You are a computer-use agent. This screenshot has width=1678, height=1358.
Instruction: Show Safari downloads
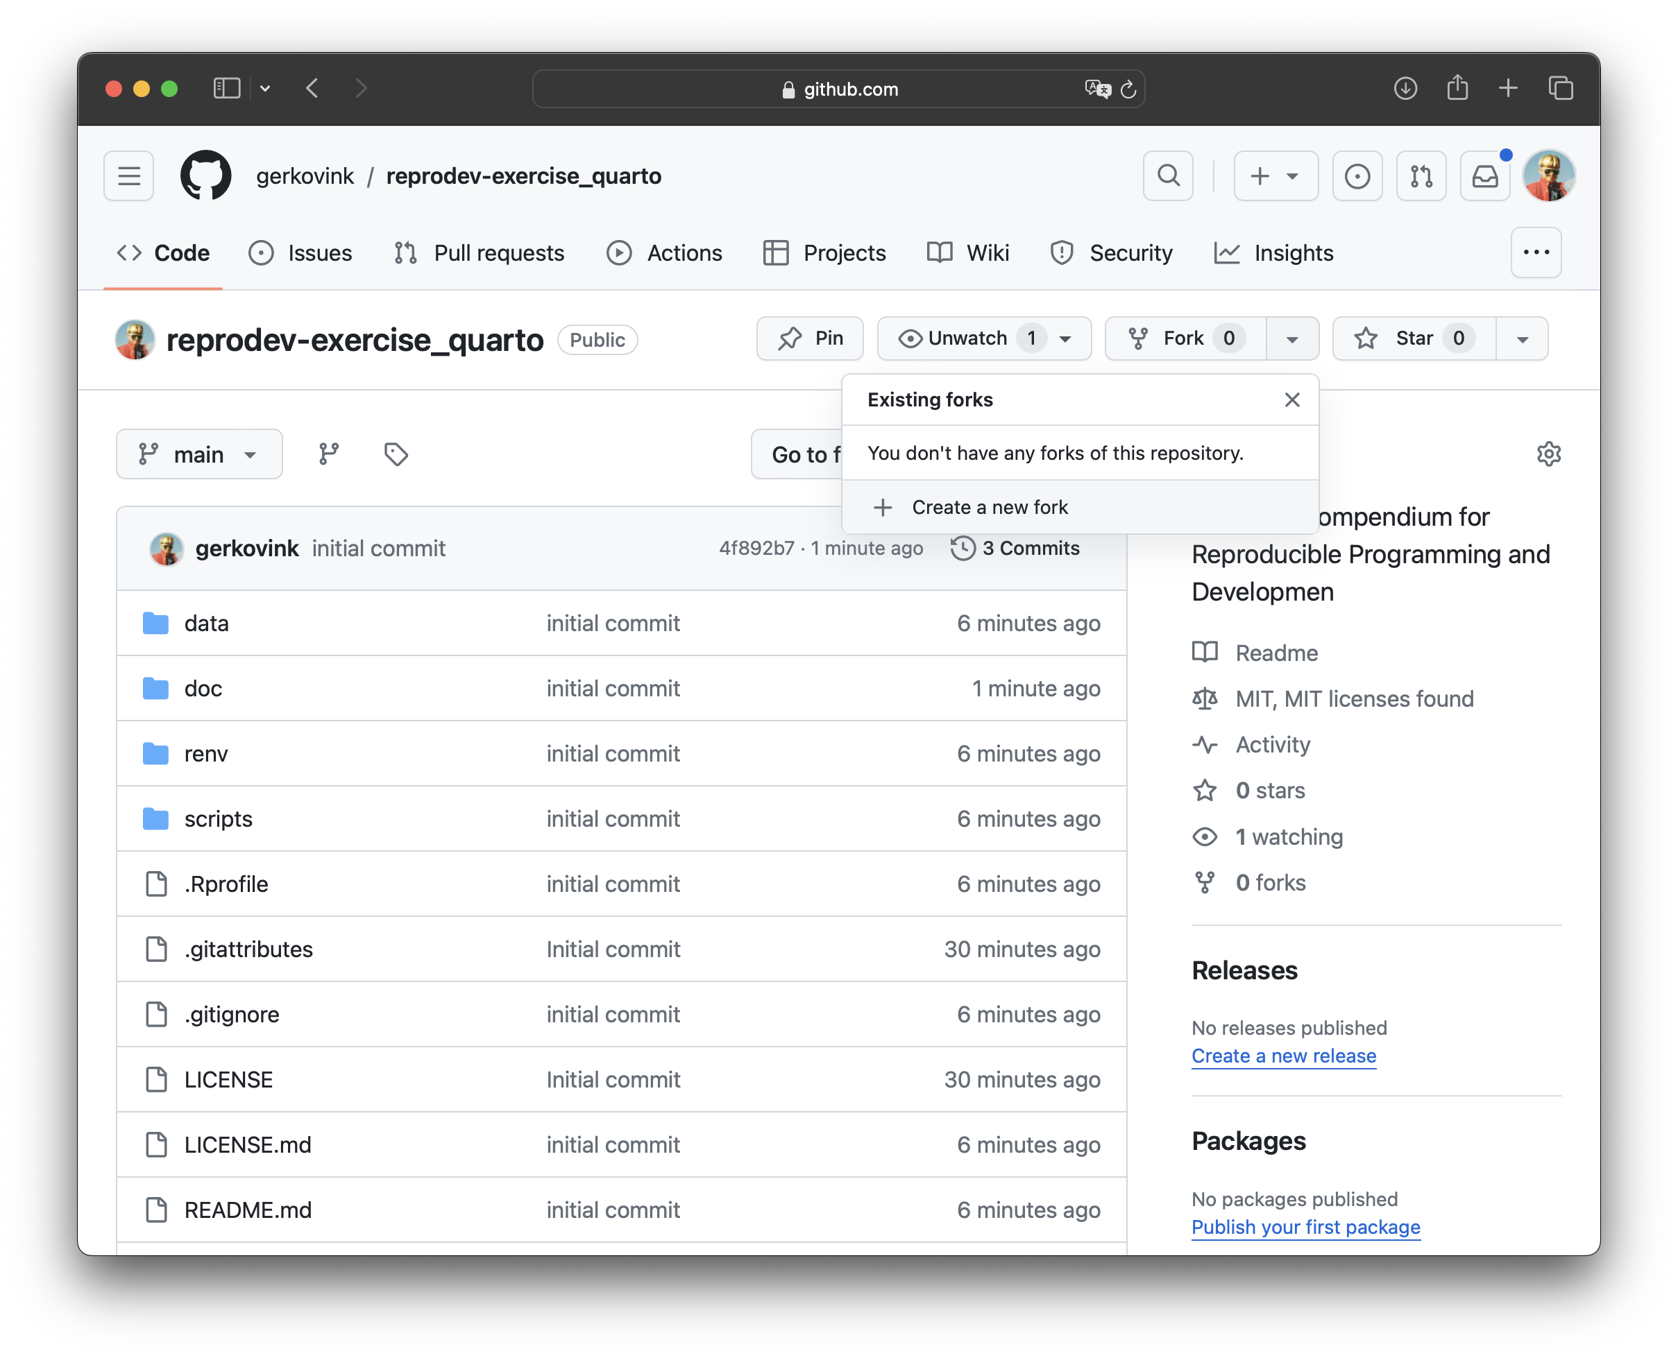[x=1406, y=88]
